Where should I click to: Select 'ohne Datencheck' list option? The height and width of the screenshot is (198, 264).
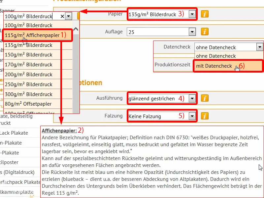[229, 56]
